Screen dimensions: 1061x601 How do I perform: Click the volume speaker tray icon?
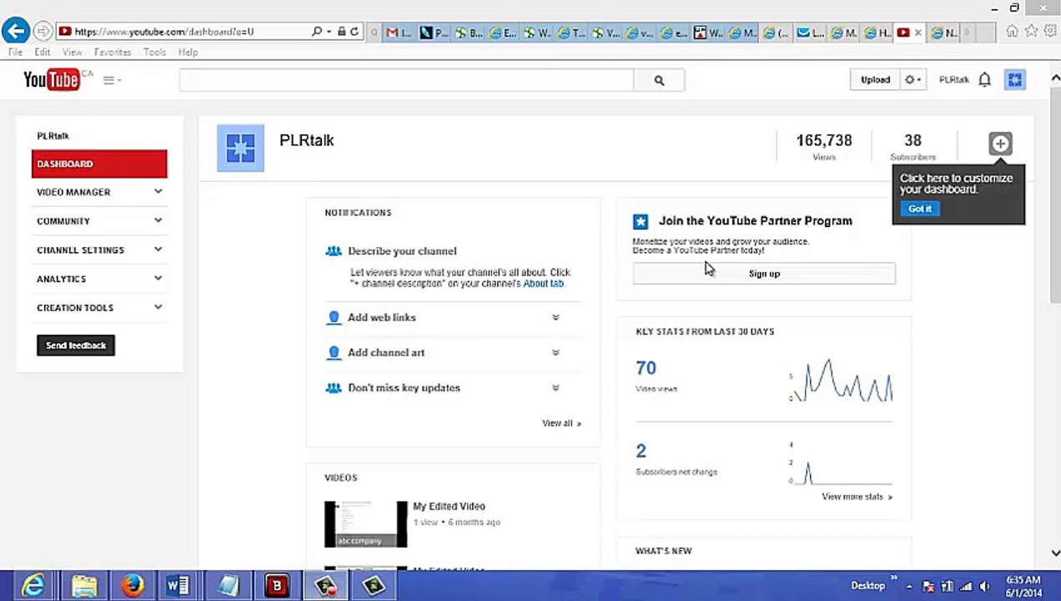tap(985, 586)
